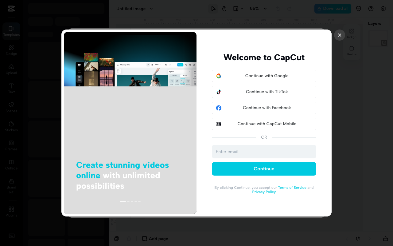Open the Templates sidebar tab
The image size is (393, 246).
(11, 31)
